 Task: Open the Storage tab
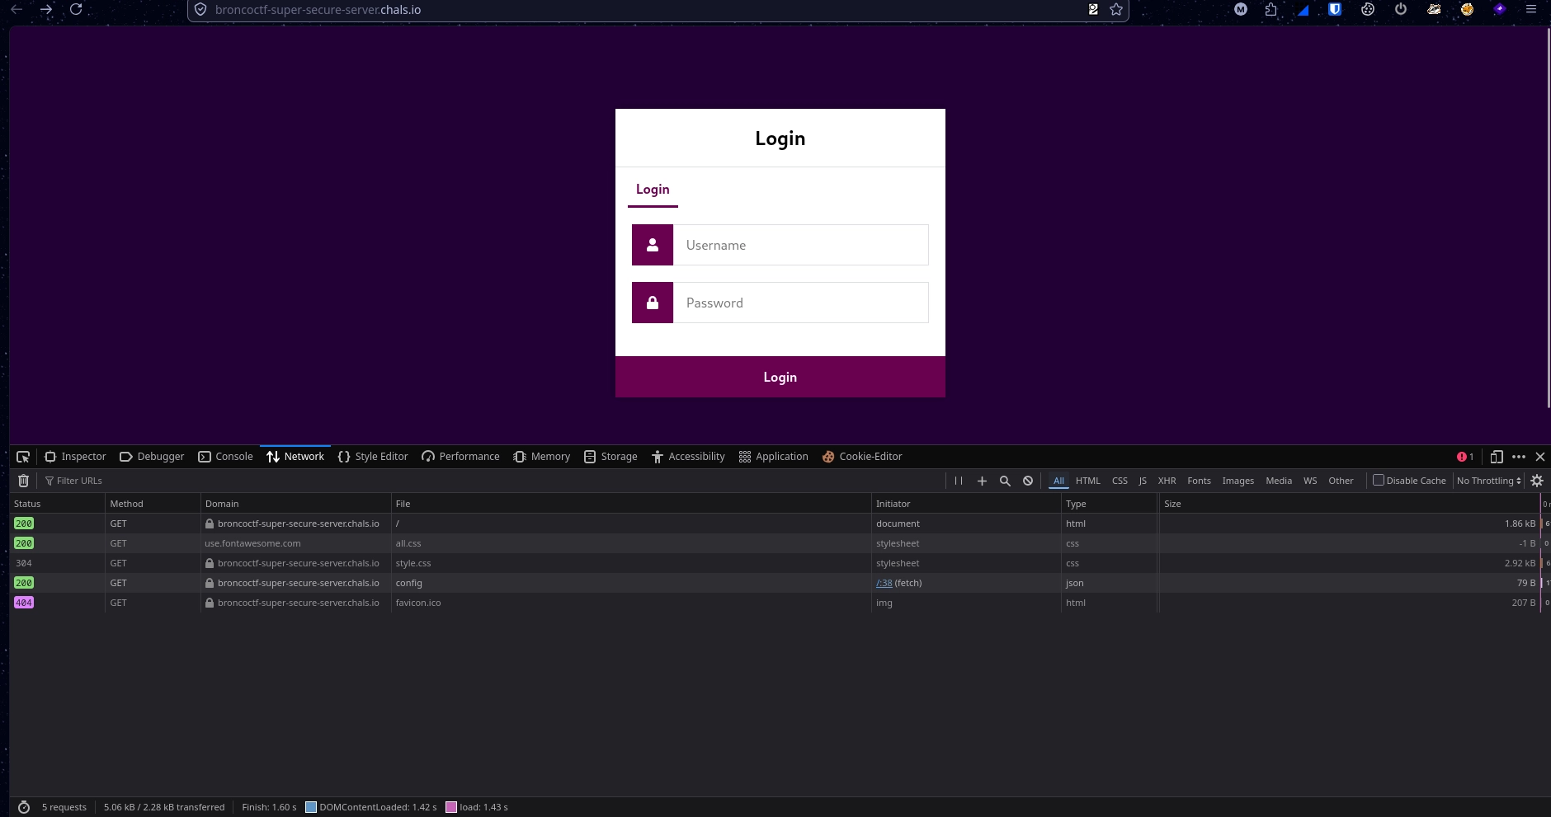pyautogui.click(x=610, y=457)
